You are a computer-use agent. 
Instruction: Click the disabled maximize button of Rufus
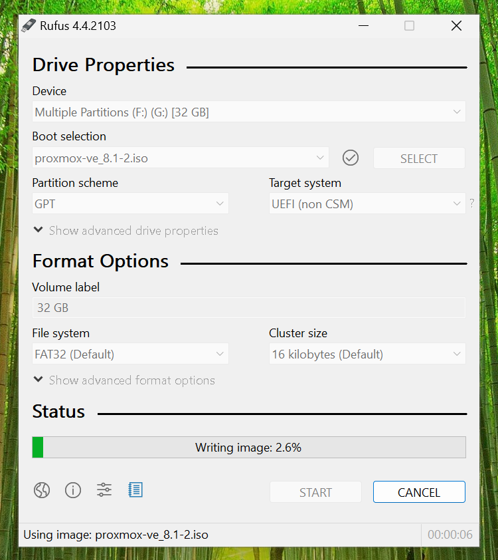click(409, 26)
